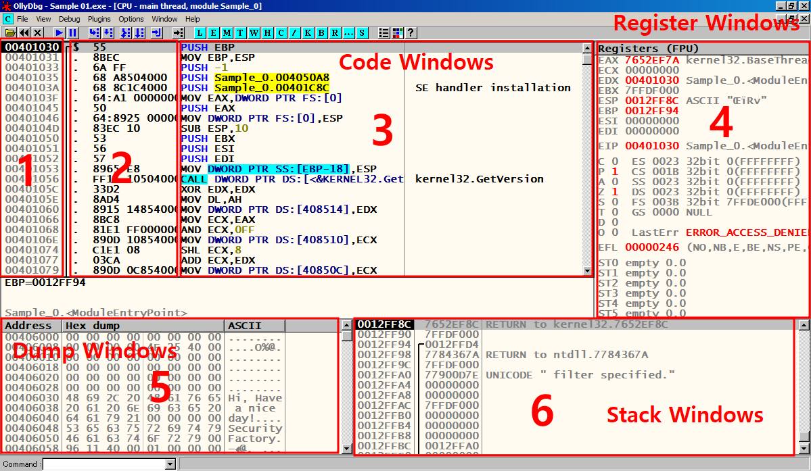Click the Step into icon

tap(94, 32)
